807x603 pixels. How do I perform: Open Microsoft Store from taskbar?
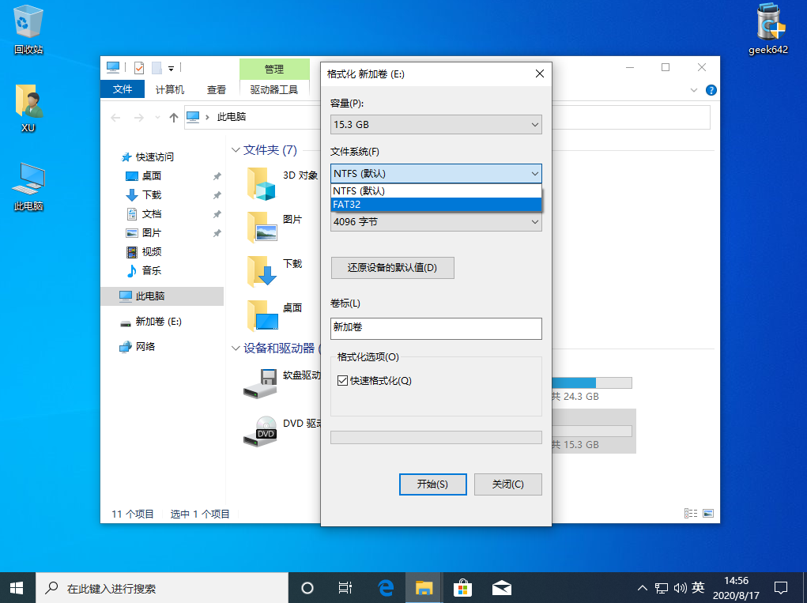[462, 587]
